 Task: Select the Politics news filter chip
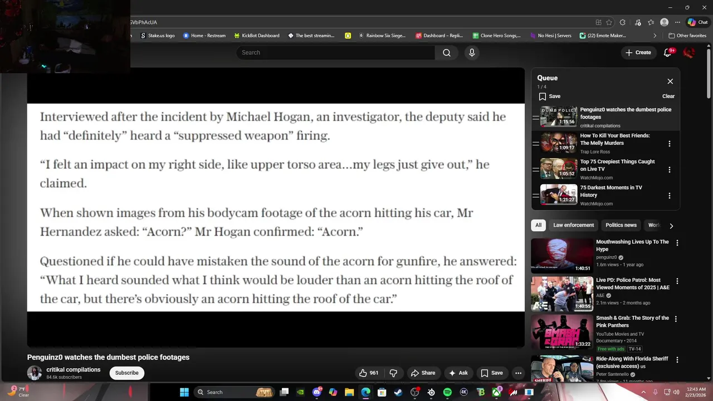click(621, 225)
